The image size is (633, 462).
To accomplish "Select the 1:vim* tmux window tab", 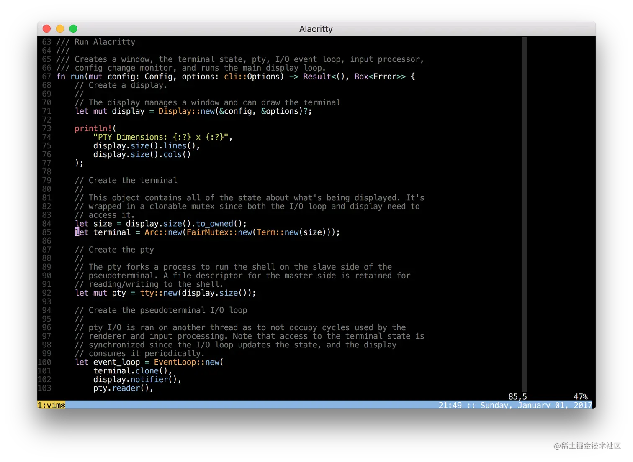I will click(51, 405).
